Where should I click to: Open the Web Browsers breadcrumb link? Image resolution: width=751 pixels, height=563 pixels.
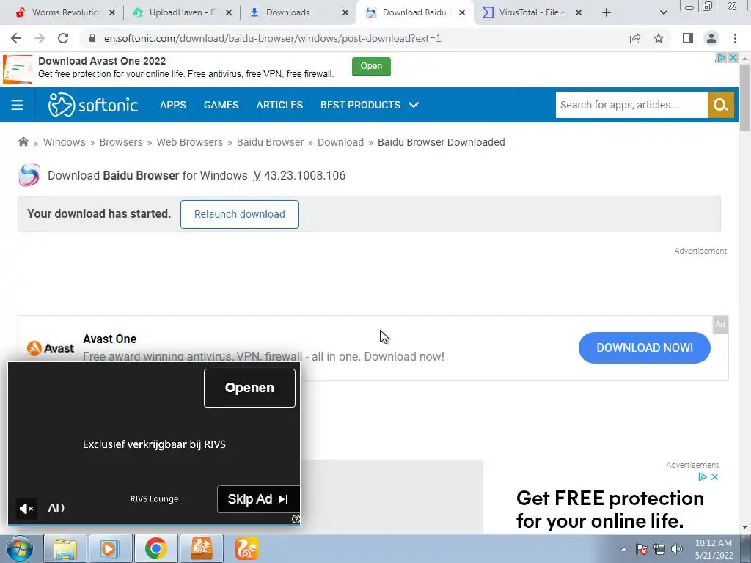[190, 142]
